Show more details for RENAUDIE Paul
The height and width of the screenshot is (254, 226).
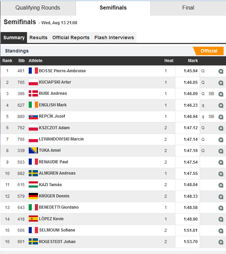coord(221,162)
